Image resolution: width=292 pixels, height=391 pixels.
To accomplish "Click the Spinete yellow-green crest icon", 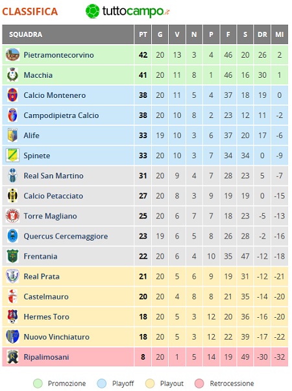I will (x=12, y=156).
